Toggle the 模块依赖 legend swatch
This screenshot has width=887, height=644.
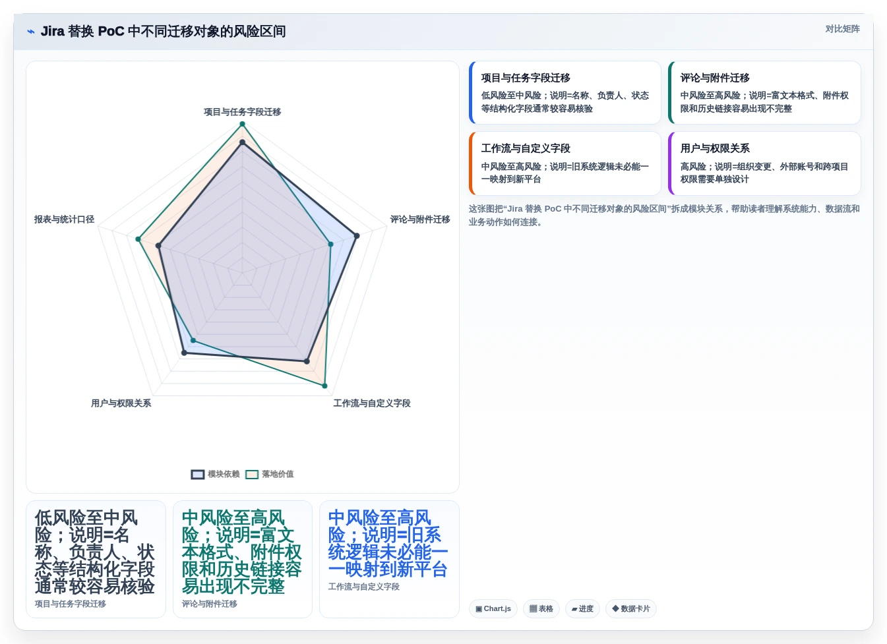pos(198,475)
